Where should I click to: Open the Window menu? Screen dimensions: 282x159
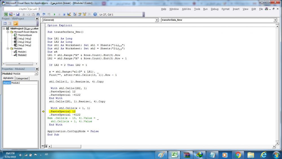174,9
